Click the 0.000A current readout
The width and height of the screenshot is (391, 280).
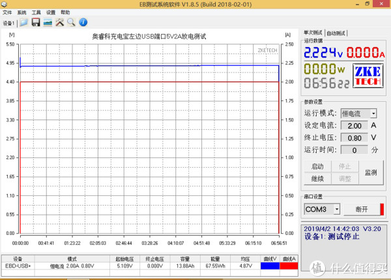pyautogui.click(x=366, y=52)
